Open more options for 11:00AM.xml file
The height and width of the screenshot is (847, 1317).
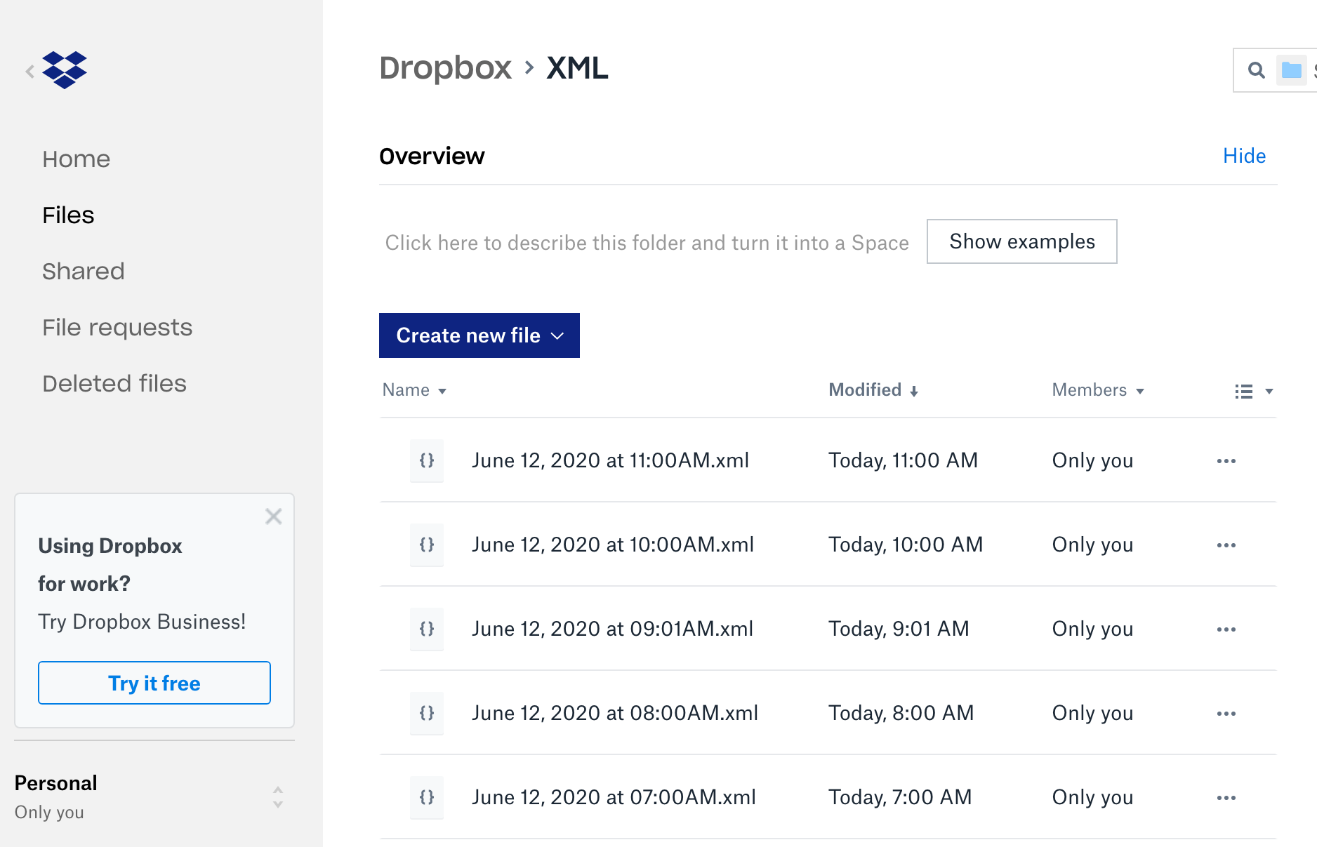coord(1226,461)
